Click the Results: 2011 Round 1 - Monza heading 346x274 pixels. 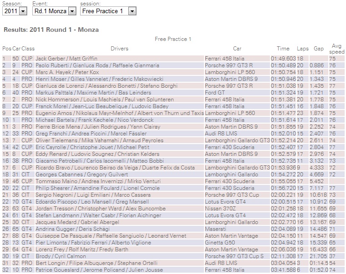pos(51,30)
